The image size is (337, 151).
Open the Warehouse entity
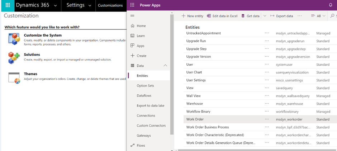[195, 103]
